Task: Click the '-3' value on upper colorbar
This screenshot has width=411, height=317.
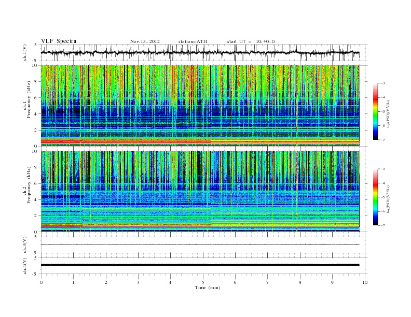Action: tap(382, 83)
